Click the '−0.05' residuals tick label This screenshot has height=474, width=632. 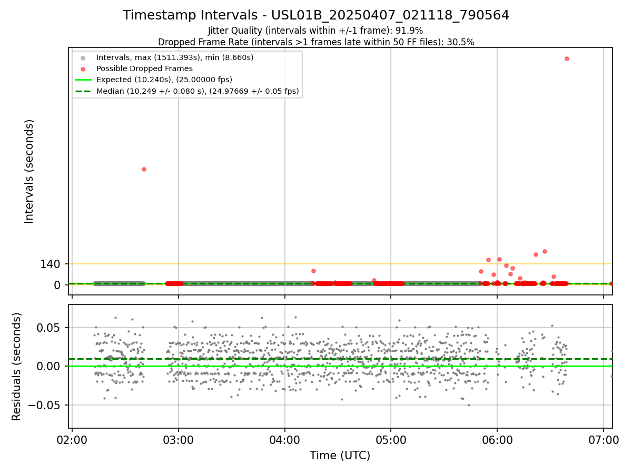point(44,405)
